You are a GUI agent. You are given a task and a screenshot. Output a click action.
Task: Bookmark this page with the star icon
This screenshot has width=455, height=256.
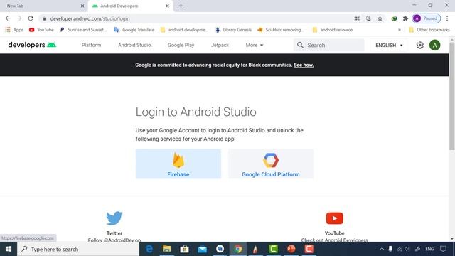point(380,18)
